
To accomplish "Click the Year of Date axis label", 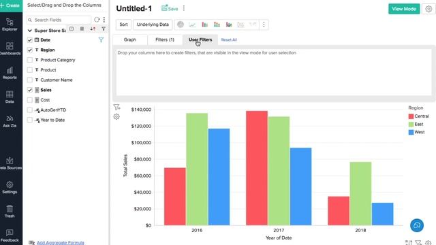I will tap(279, 238).
